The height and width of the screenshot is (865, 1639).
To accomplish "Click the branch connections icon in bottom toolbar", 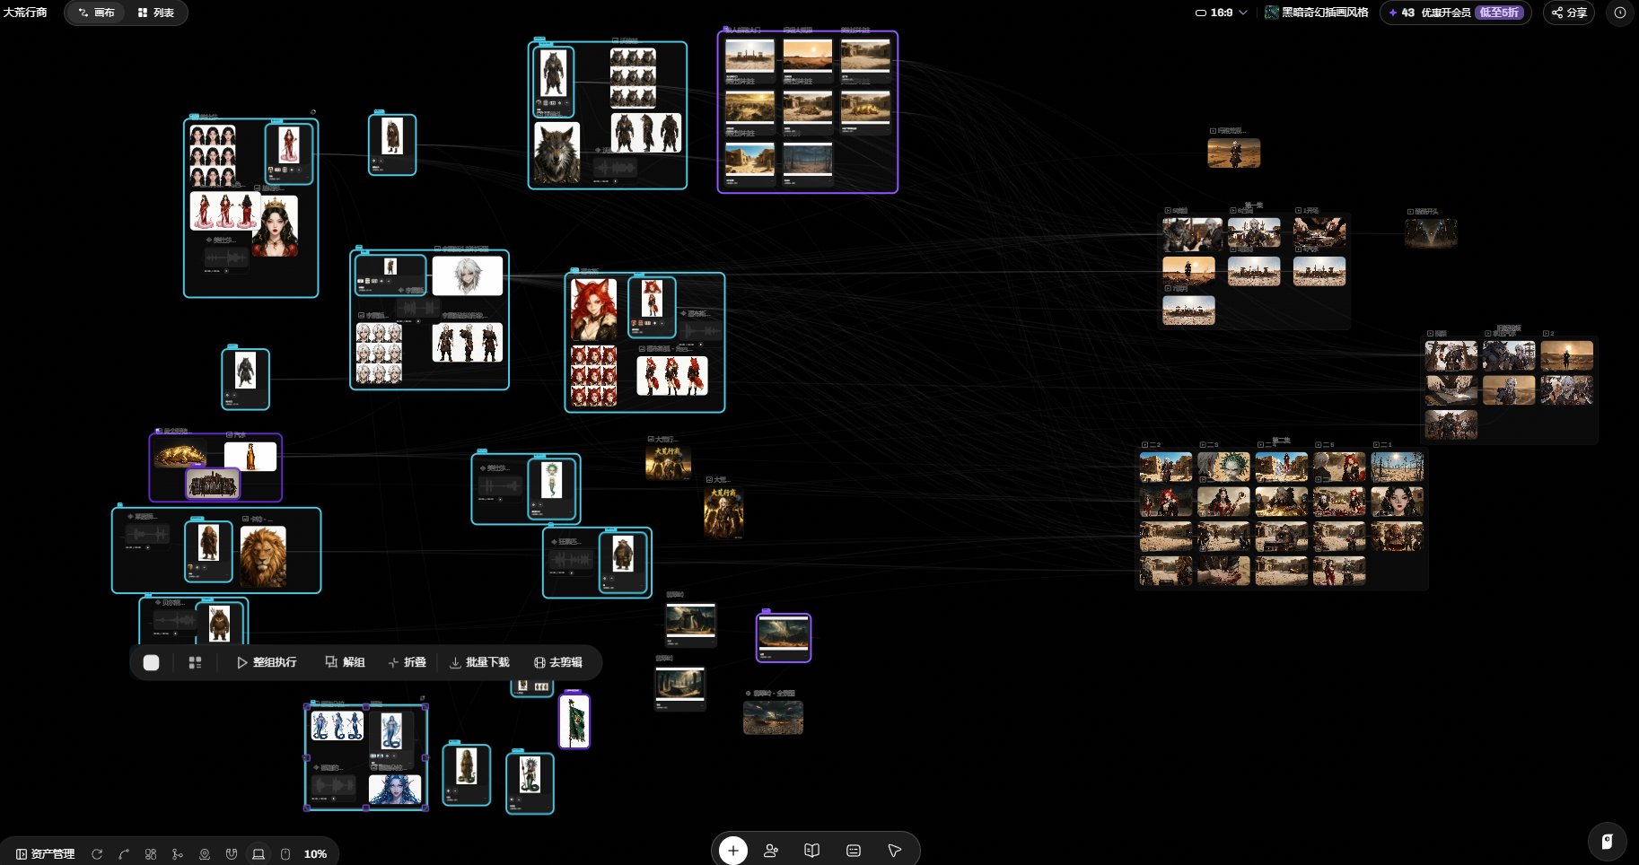I will [x=178, y=853].
